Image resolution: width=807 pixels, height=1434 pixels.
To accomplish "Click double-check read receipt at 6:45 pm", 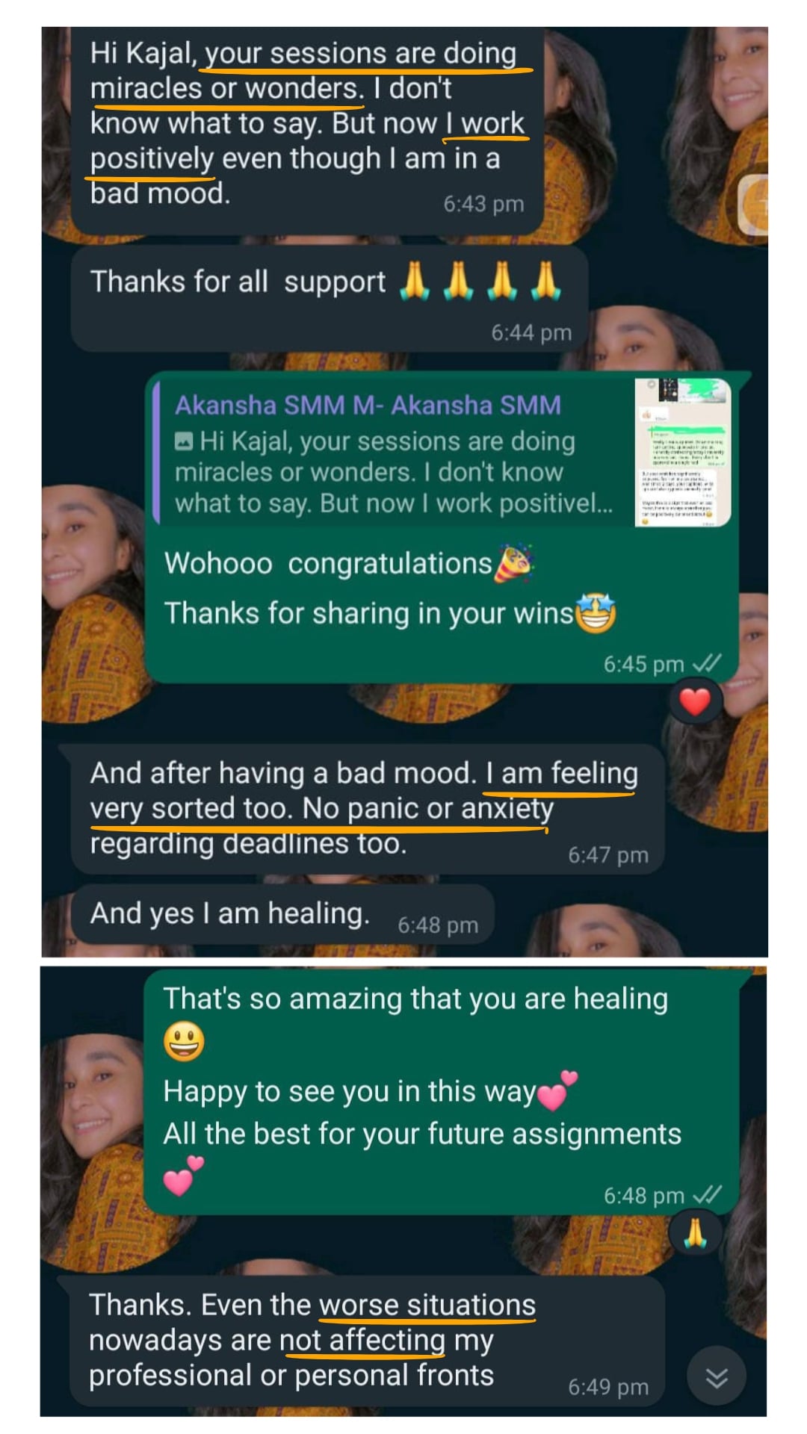I will tap(706, 664).
